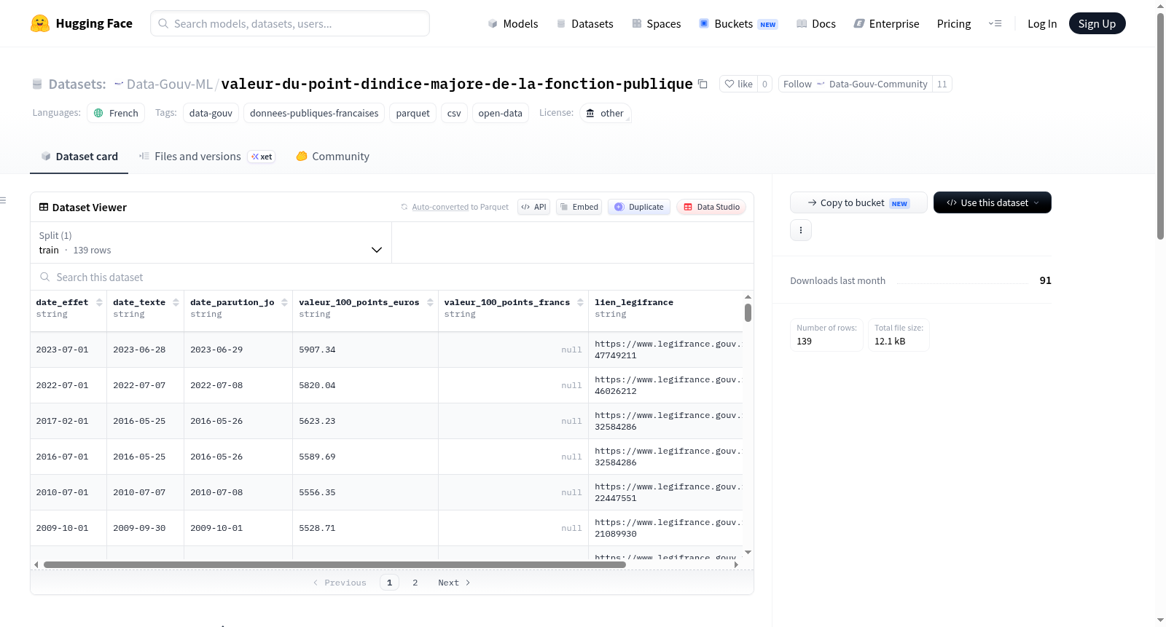Open legifrance link ending 47749211

(668, 350)
